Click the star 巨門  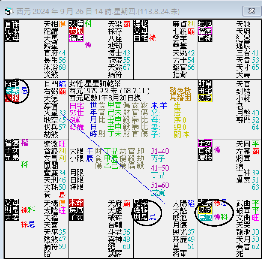coord(51,84)
